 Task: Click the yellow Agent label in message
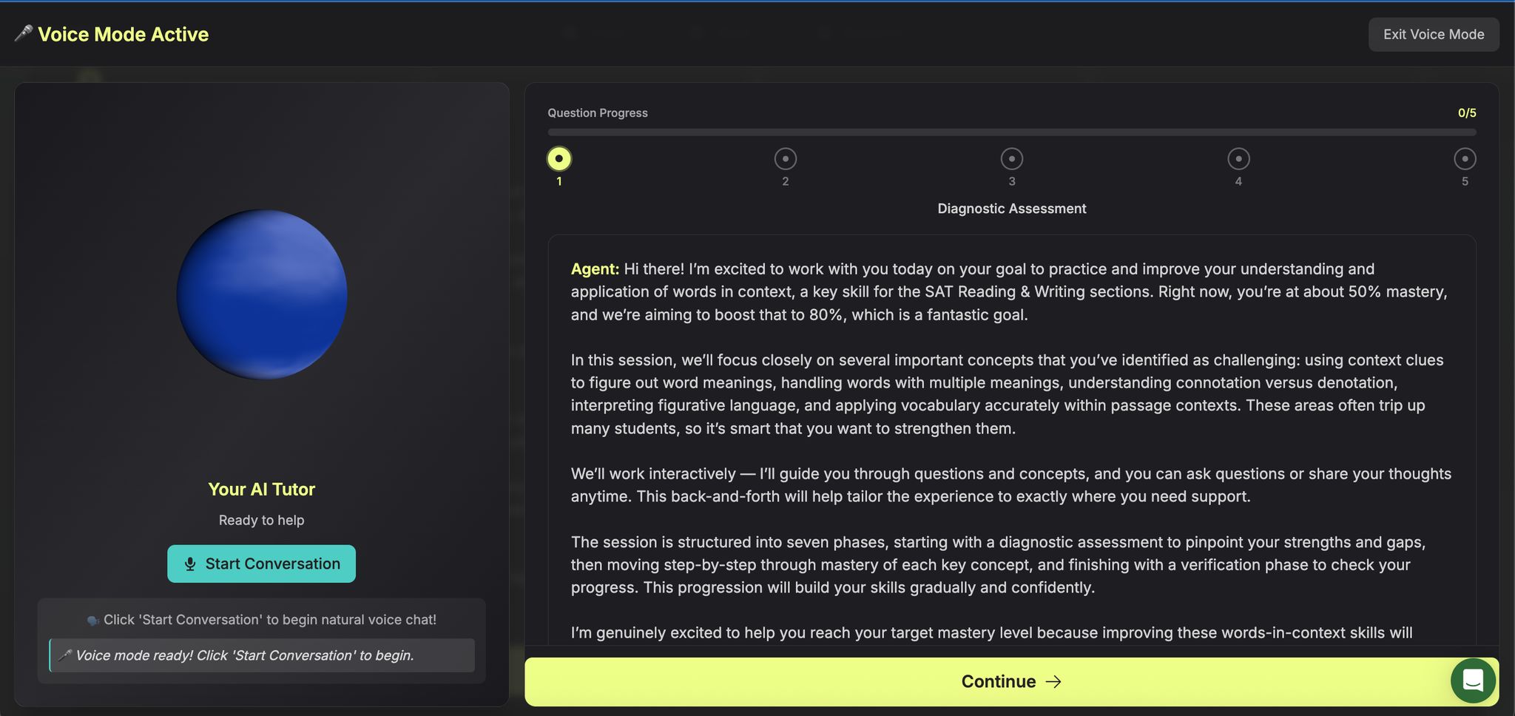(595, 269)
